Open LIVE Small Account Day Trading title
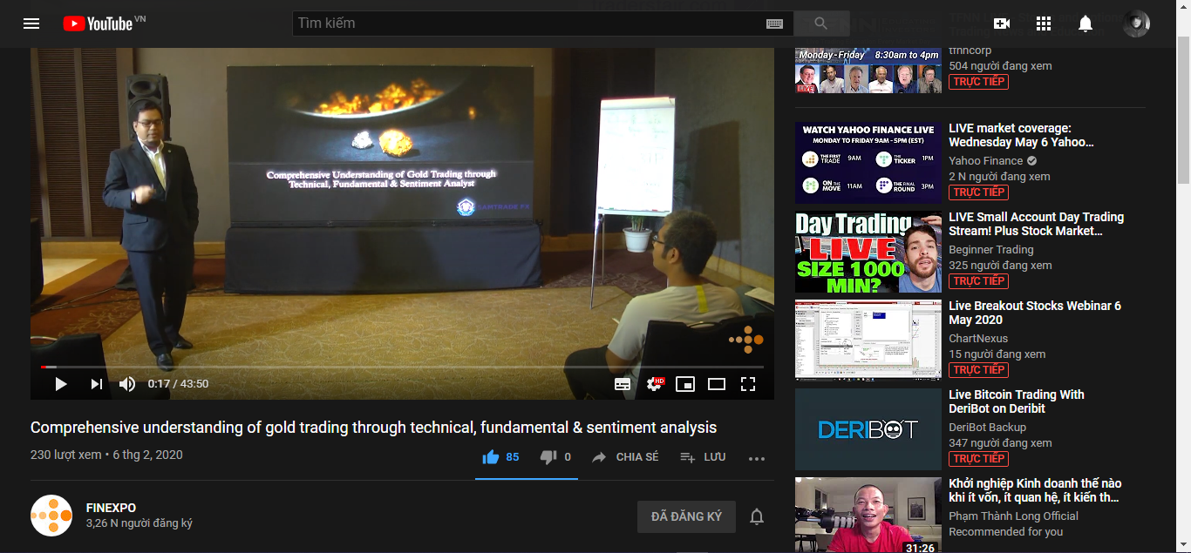 1036,224
